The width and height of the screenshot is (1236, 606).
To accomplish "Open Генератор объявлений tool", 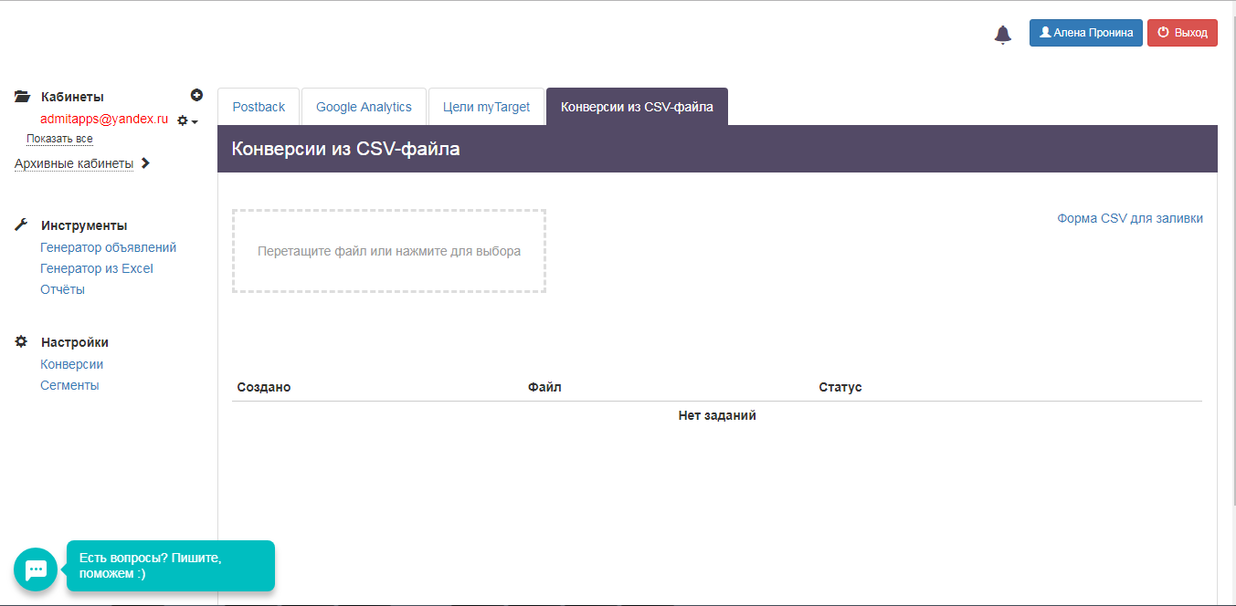I will click(x=109, y=247).
